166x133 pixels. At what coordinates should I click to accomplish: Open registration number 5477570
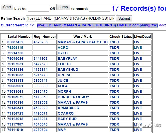[40, 64]
